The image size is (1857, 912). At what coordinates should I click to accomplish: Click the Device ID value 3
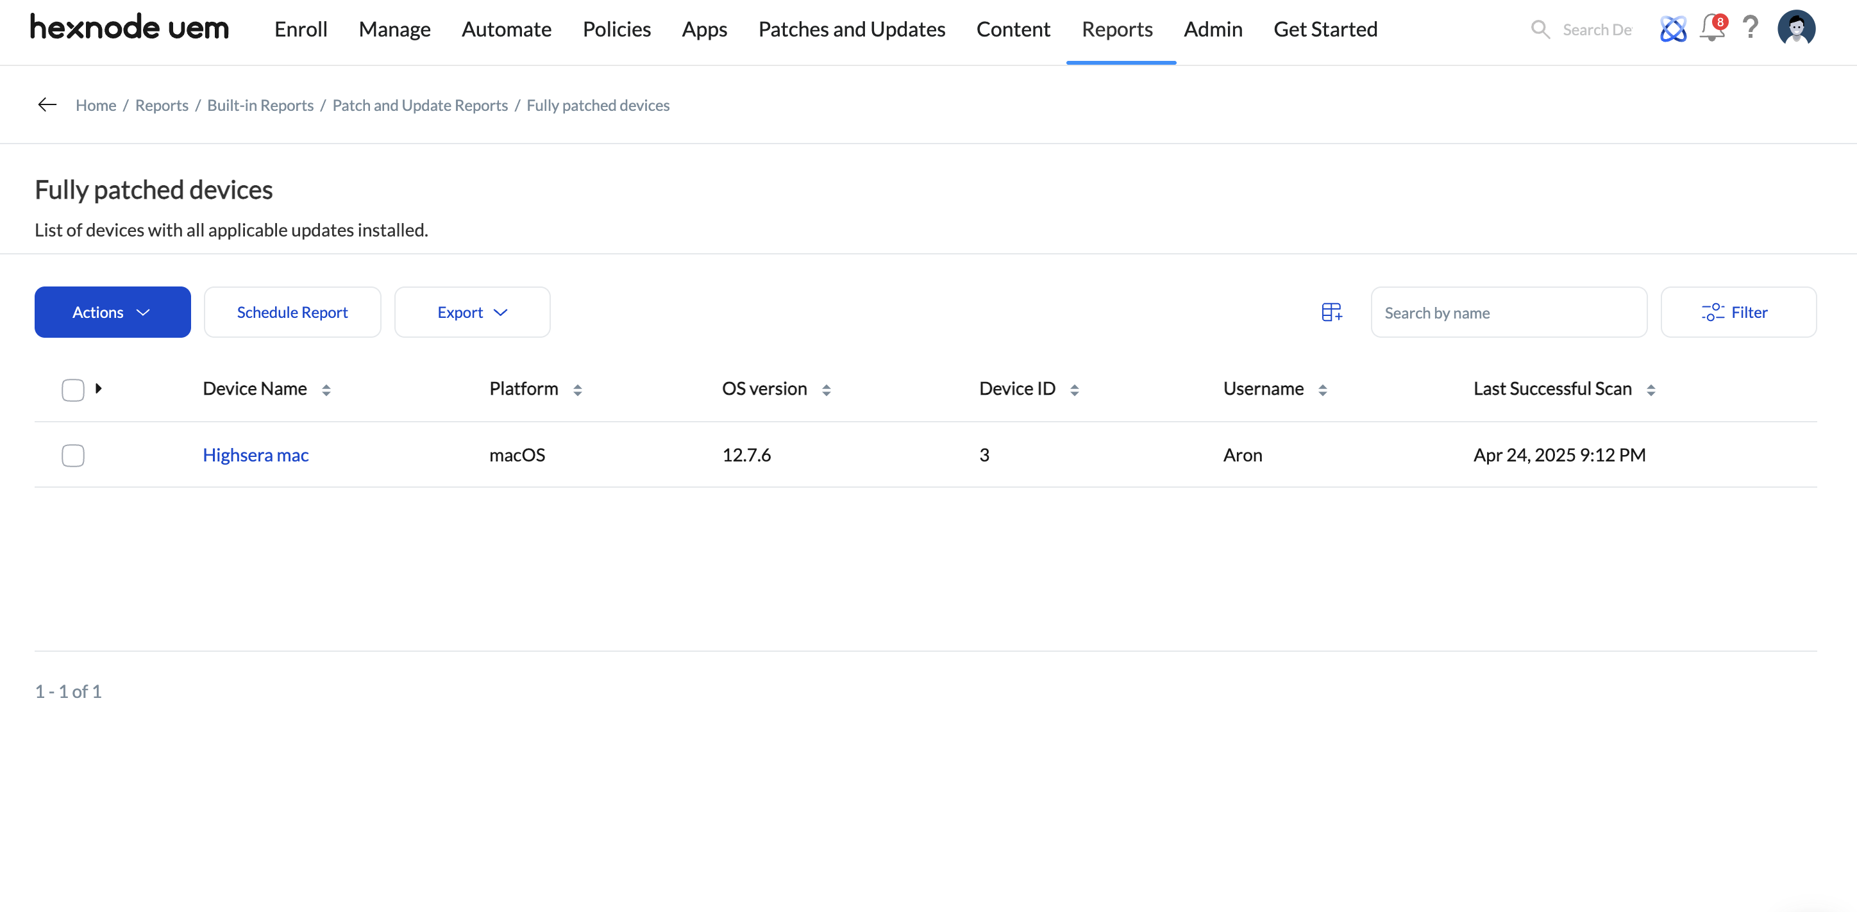click(984, 455)
